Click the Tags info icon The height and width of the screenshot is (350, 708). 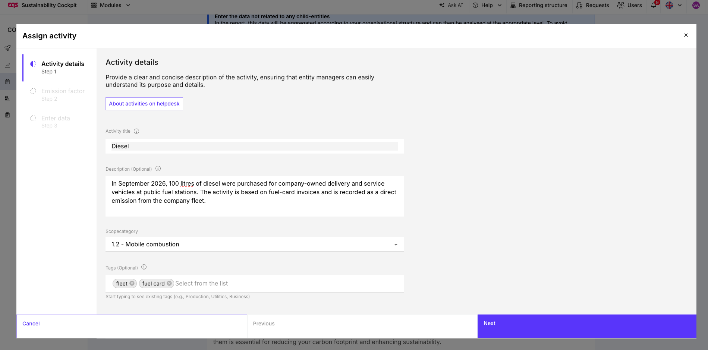(144, 267)
